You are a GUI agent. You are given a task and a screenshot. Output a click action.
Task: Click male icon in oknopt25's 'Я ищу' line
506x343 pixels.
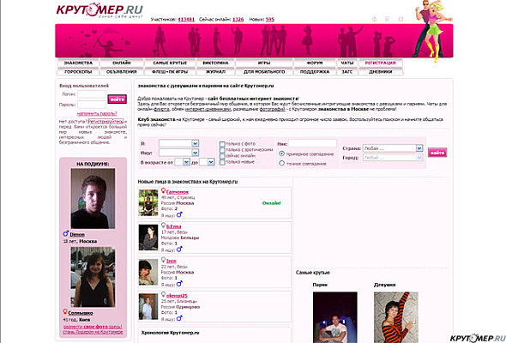click(179, 318)
